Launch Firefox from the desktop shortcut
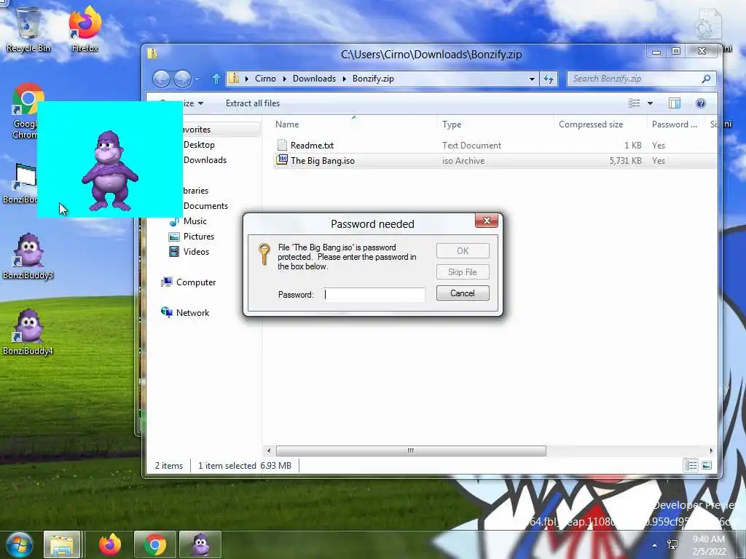The height and width of the screenshot is (559, 746). tap(85, 29)
